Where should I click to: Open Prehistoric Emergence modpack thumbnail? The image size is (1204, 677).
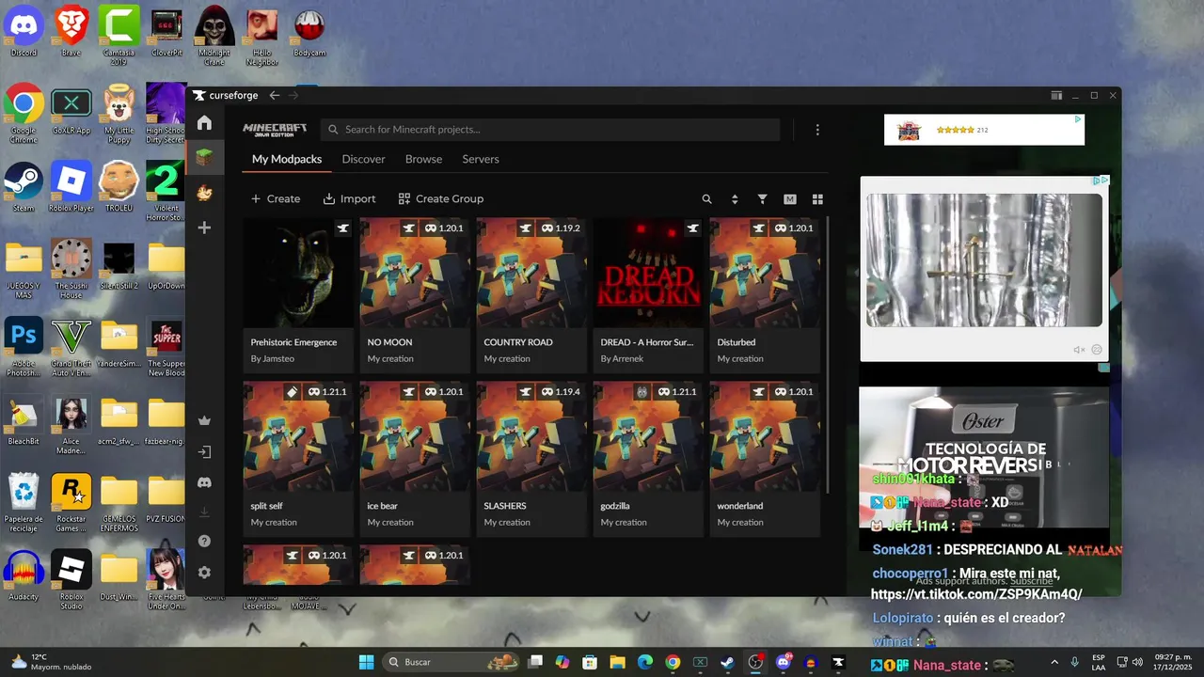[x=298, y=273]
